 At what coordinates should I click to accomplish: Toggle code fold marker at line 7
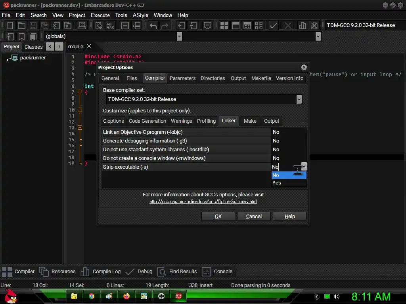pyautogui.click(x=80, y=92)
